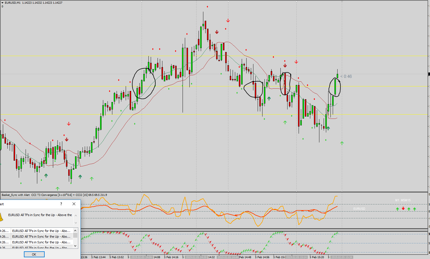Click the EURUSD label in indicator window

pos(359,209)
